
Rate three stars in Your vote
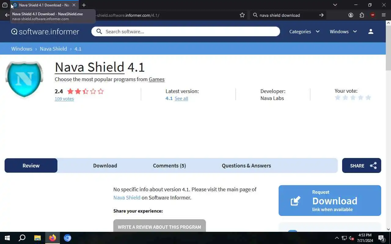[353, 98]
